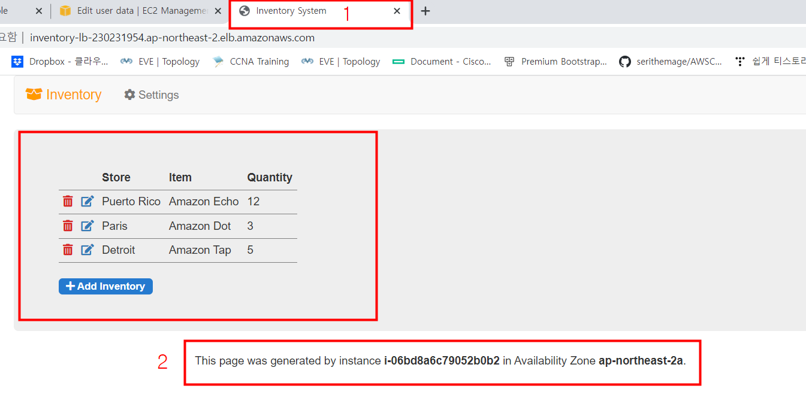Click the Settings gear icon
The image size is (806, 410).
pyautogui.click(x=129, y=95)
